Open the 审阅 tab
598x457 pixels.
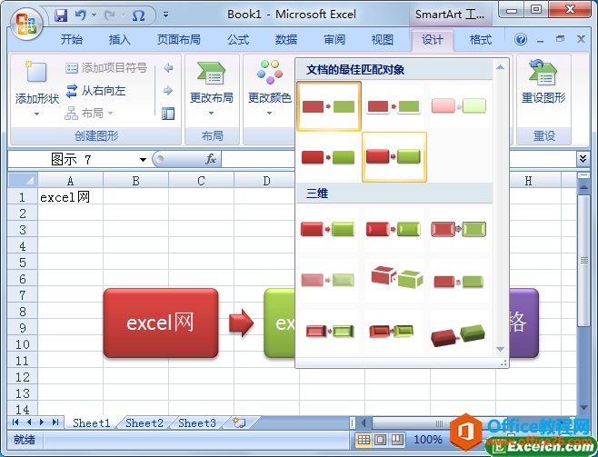[x=334, y=40]
